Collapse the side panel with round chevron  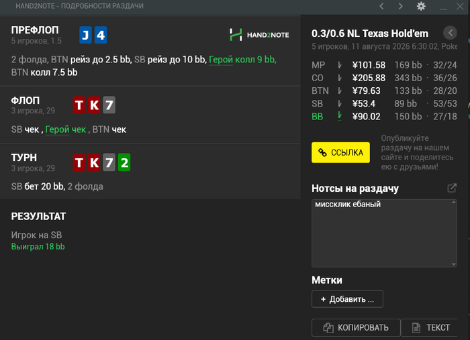coord(450,33)
